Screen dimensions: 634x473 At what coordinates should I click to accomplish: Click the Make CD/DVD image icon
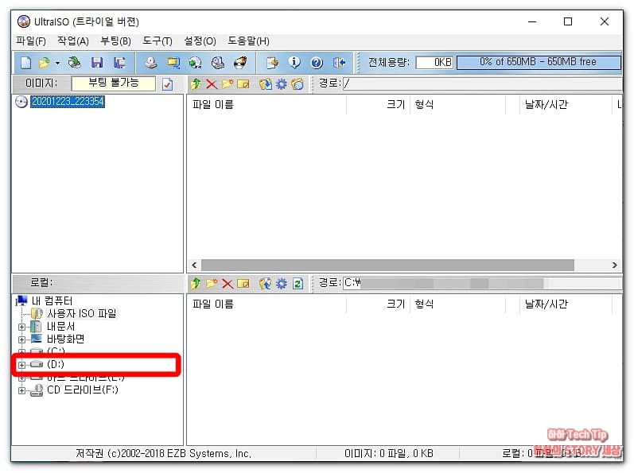click(151, 63)
